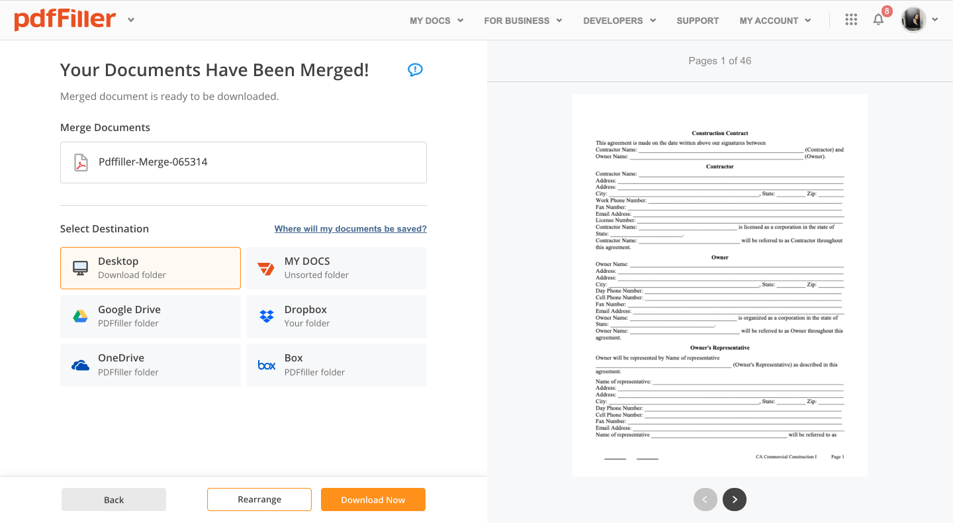The width and height of the screenshot is (953, 523).
Task: Click the Back button
Action: 114,500
